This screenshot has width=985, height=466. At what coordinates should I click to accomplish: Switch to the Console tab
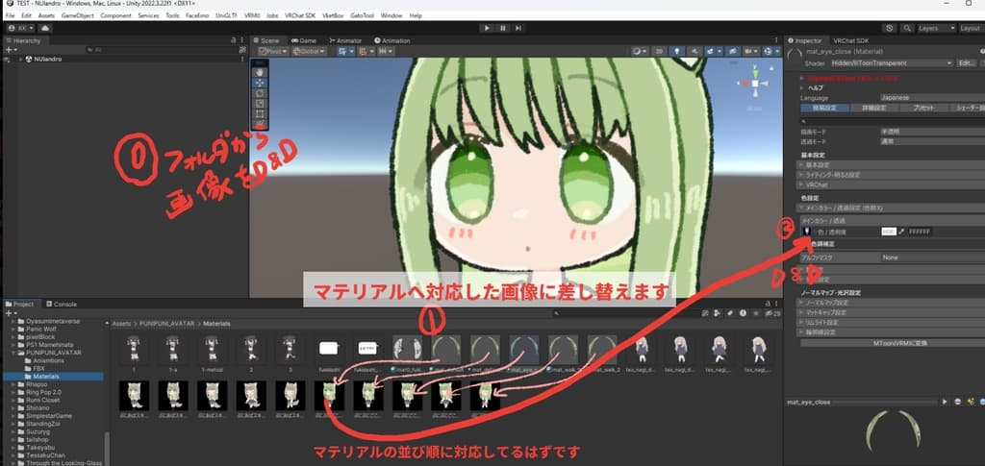[x=62, y=305]
